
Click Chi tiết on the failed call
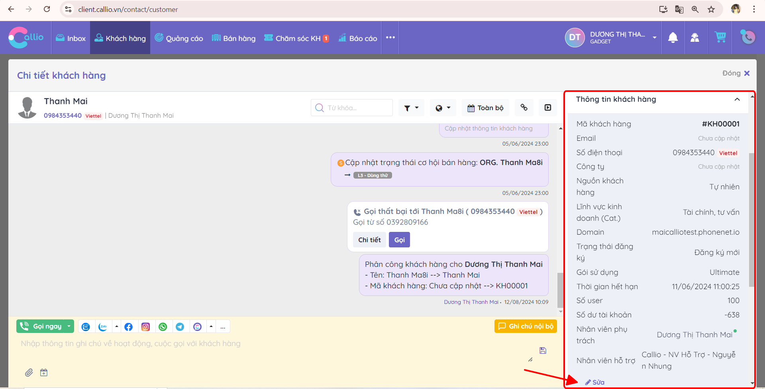[x=369, y=240]
